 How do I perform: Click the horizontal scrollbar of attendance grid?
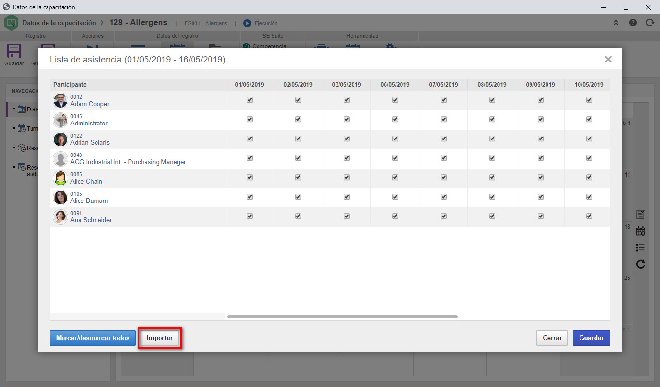tap(342, 317)
